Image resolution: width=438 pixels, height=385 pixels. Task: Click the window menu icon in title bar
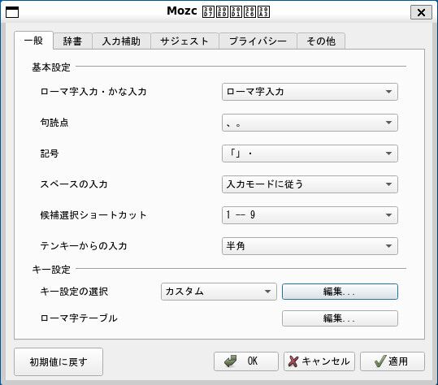point(12,12)
